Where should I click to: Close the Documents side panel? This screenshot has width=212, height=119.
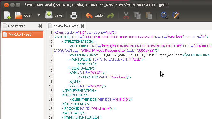pos(40,26)
